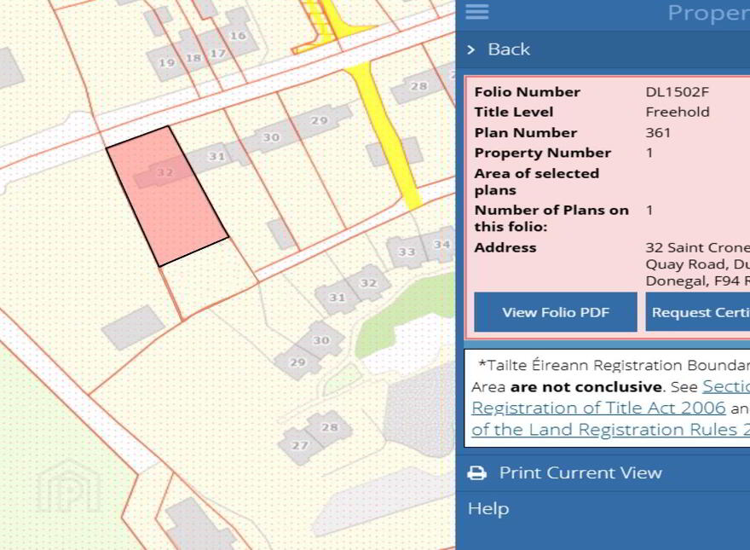Click building number 31 beside highlighted parcel
750x550 pixels.
tap(217, 156)
